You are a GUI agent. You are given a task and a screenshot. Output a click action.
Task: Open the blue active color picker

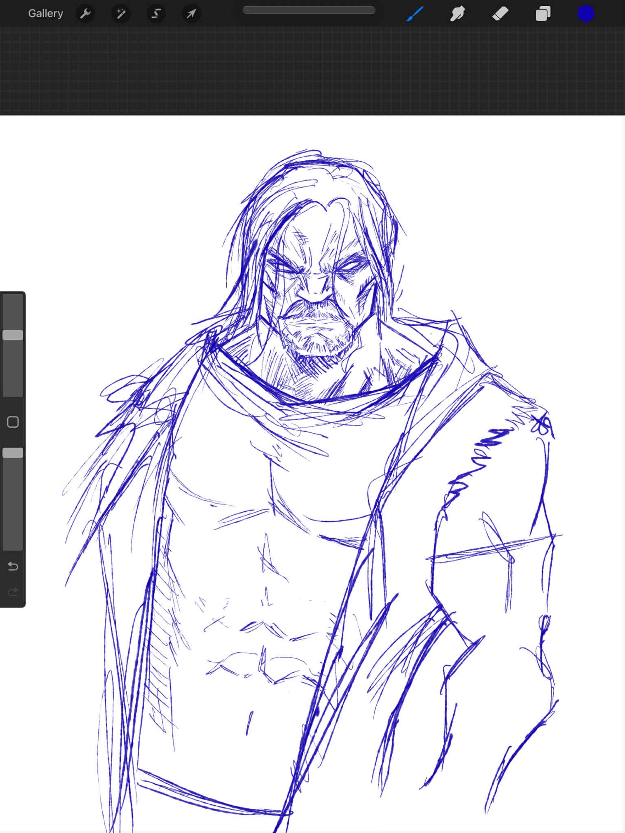click(585, 14)
